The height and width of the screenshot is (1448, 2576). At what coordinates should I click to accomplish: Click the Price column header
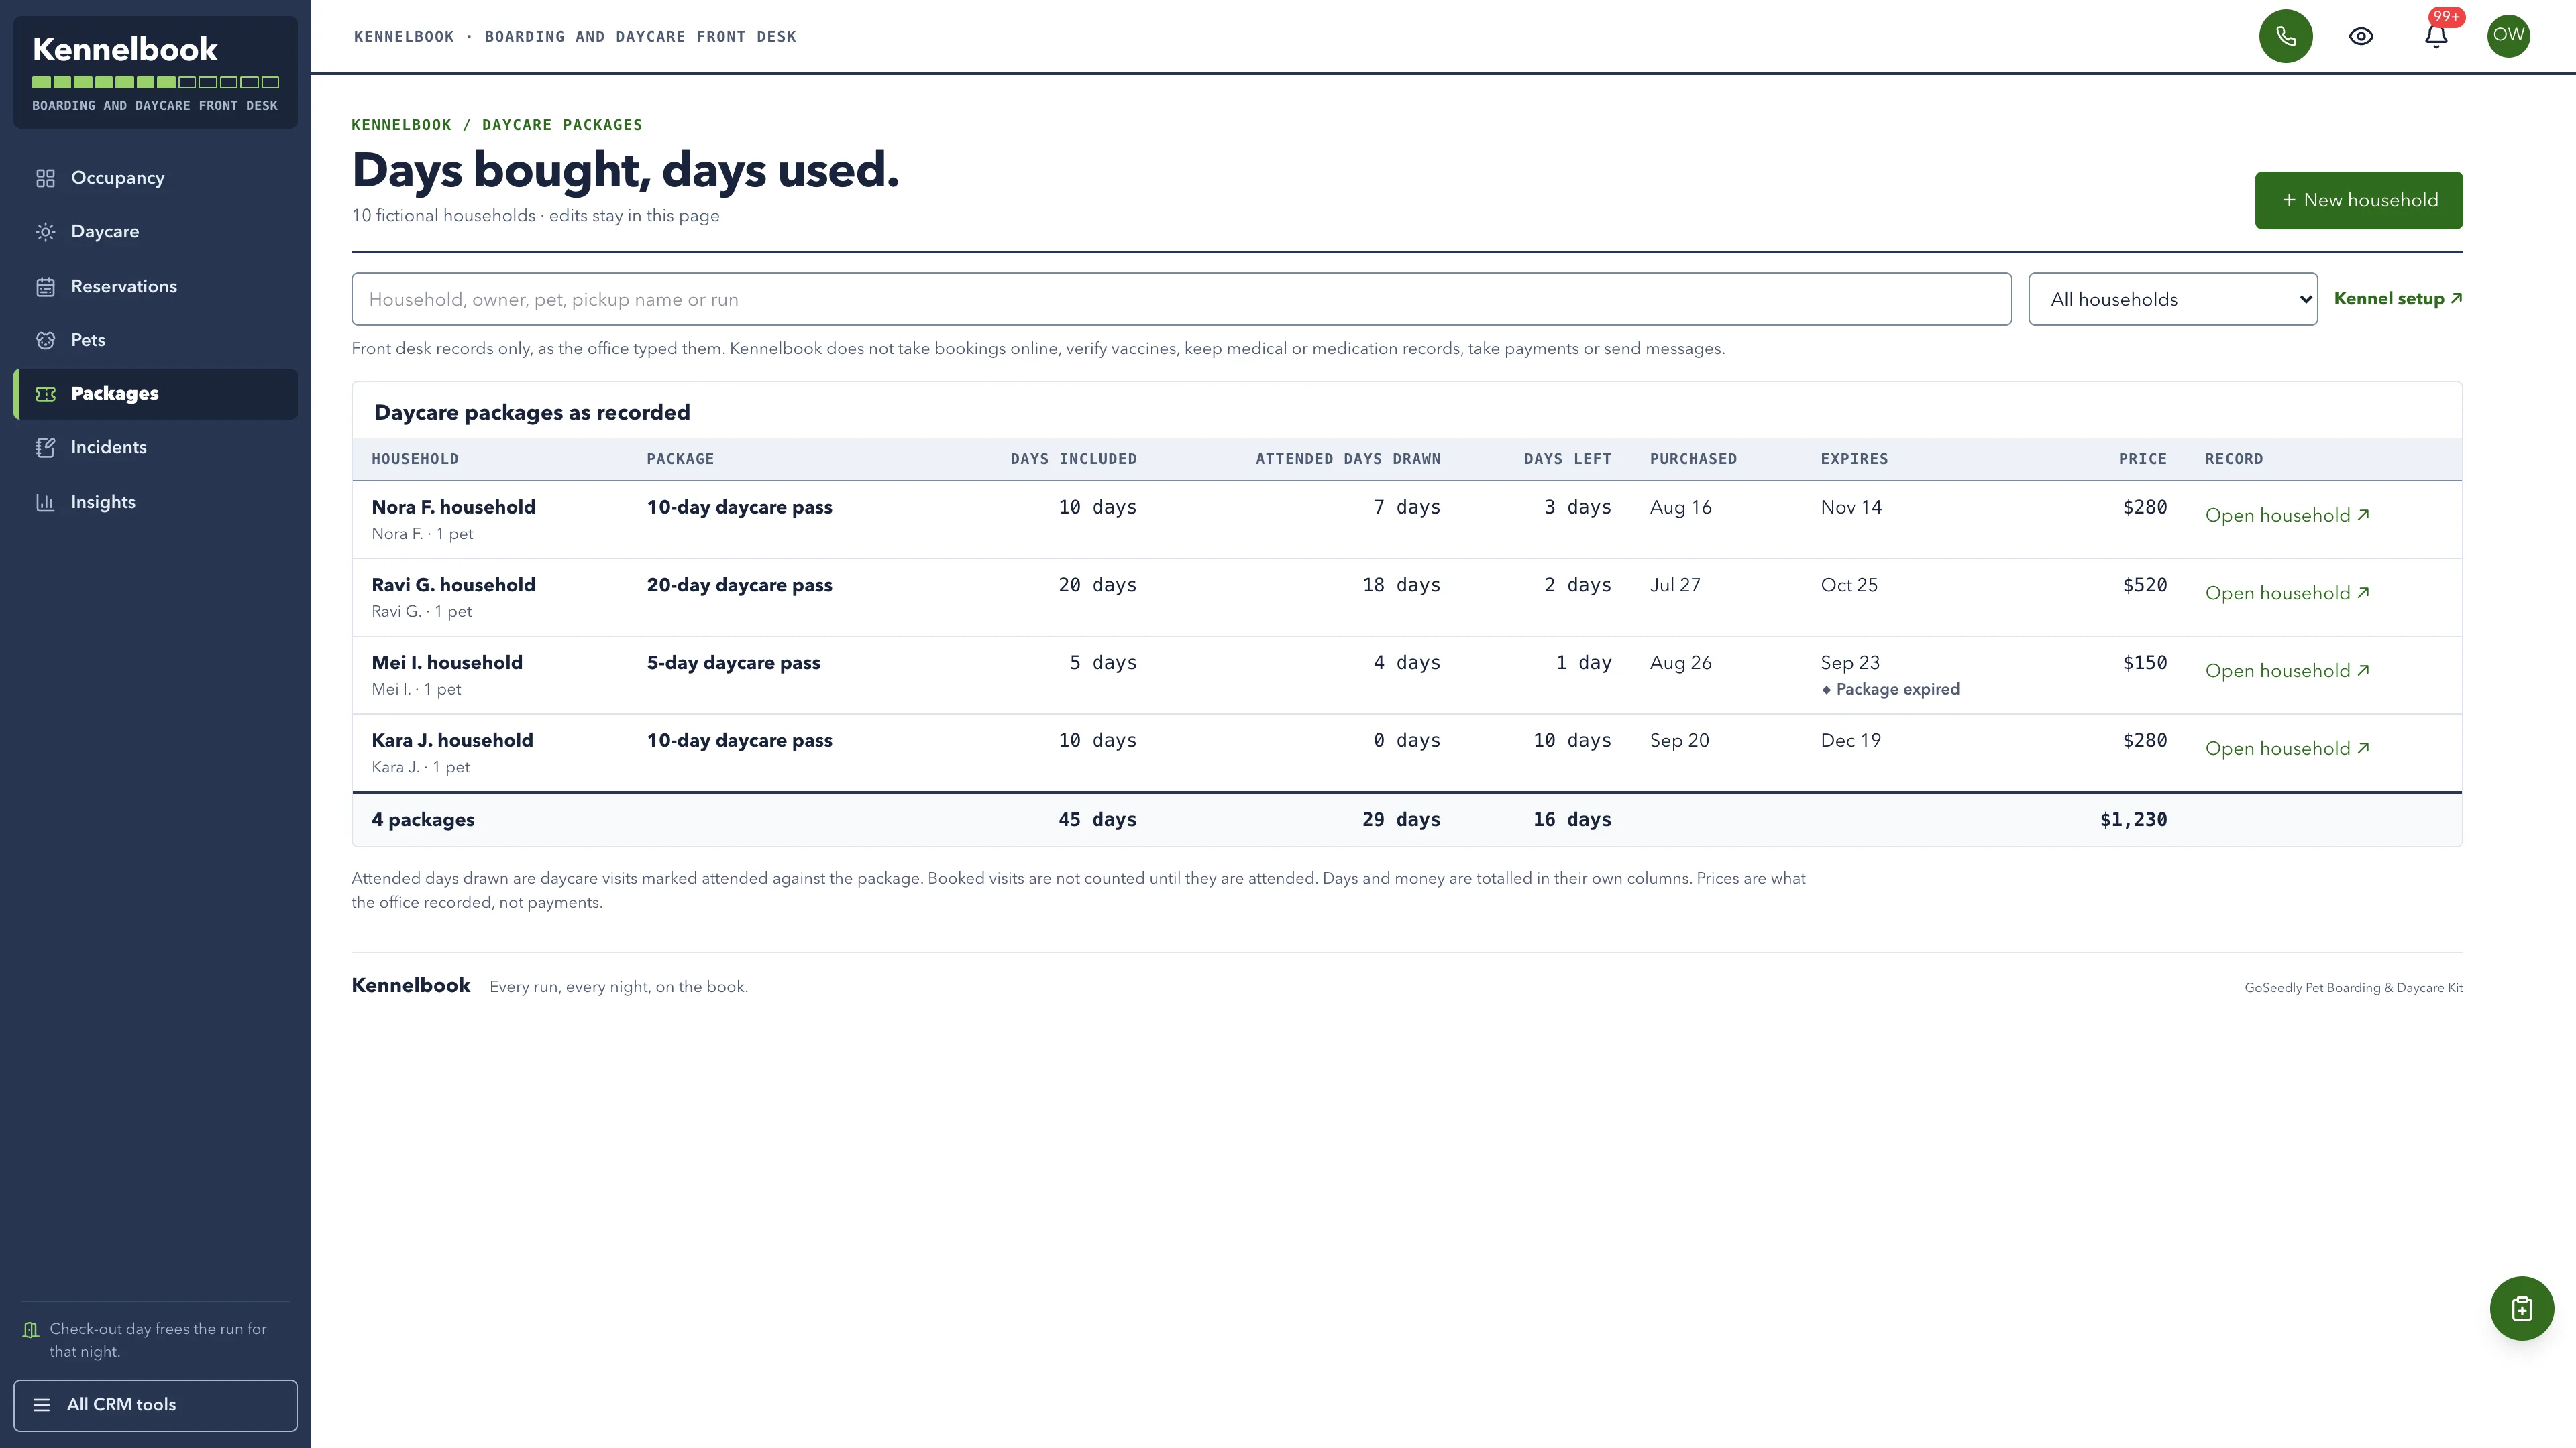(2142, 459)
